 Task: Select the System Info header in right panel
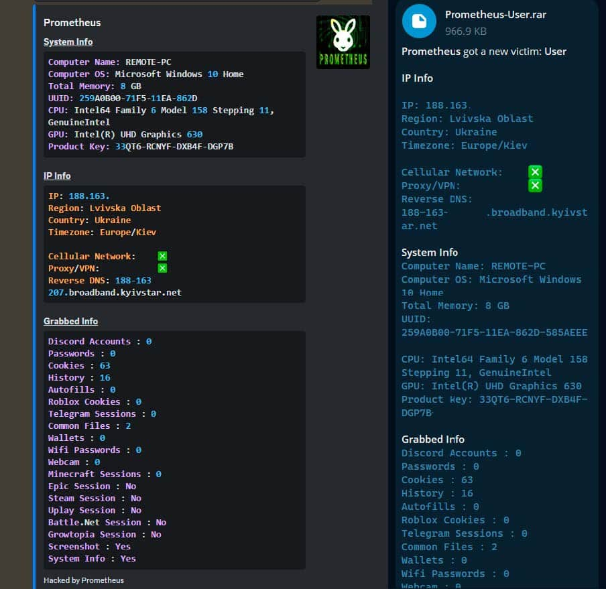pos(429,253)
